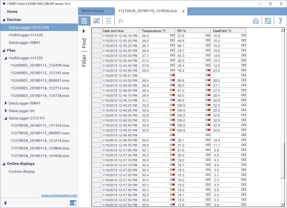
Task: Open the www.cometsystem.com link
Action: point(59,195)
